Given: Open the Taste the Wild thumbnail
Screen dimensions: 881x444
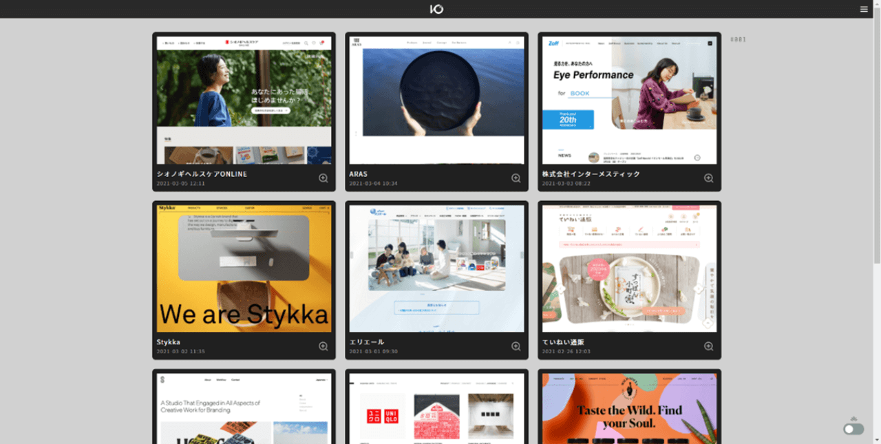Looking at the screenshot, I should point(629,410).
